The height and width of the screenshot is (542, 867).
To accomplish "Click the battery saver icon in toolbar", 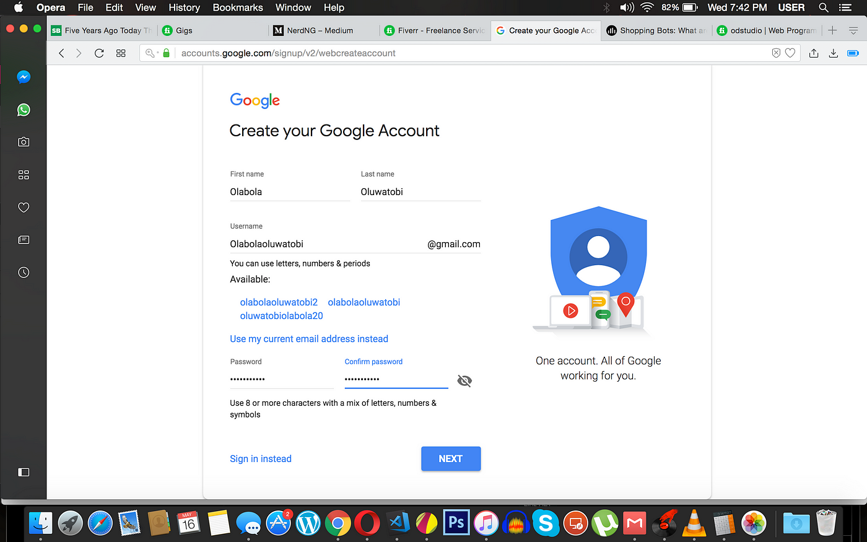I will [853, 53].
